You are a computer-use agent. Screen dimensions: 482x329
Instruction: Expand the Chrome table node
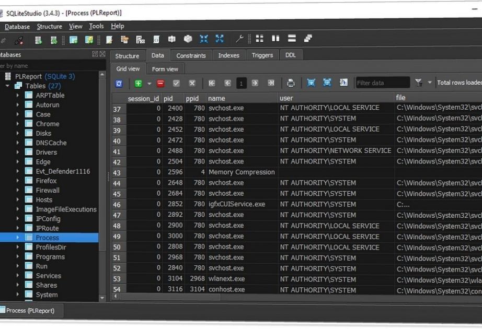18,124
